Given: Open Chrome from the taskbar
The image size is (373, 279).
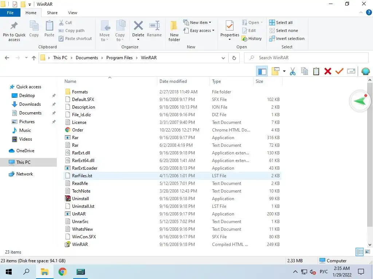Looking at the screenshot, I should click(62, 272).
